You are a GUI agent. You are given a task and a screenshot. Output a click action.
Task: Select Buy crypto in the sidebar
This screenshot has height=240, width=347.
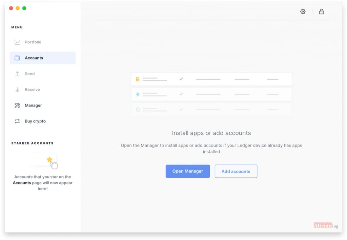click(43, 121)
